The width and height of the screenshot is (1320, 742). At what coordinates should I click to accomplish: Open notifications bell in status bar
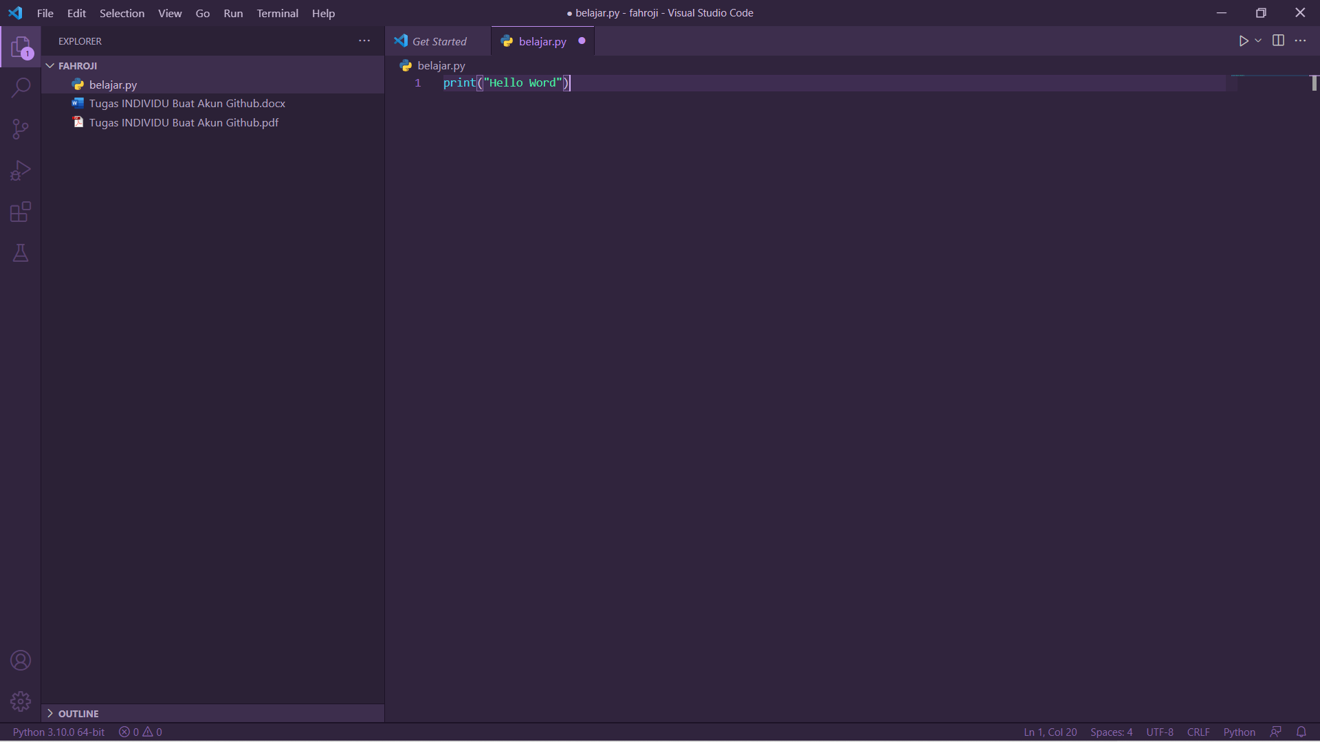click(x=1301, y=732)
